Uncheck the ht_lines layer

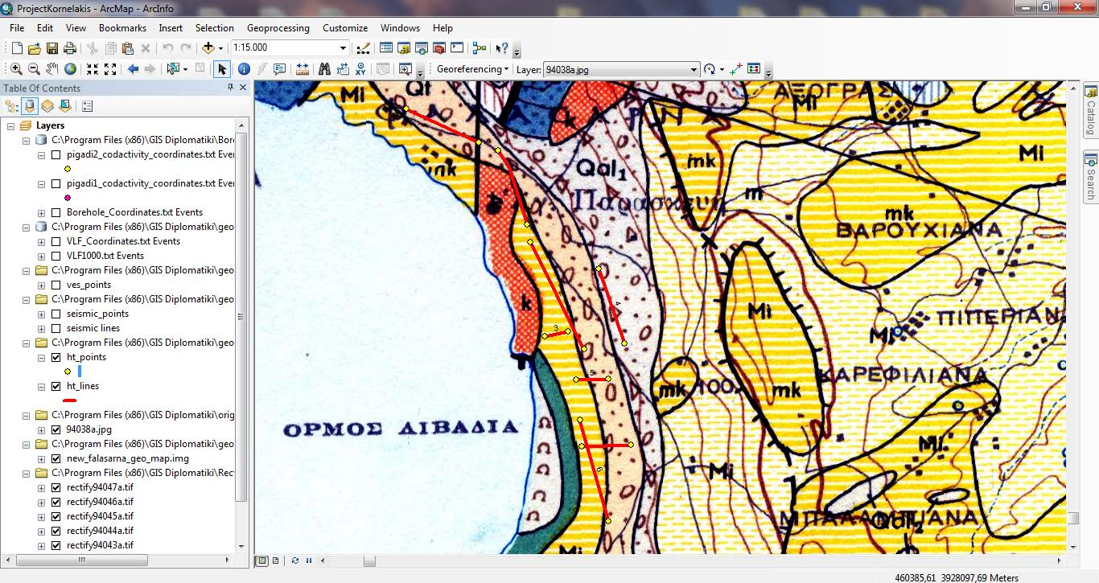coord(56,386)
